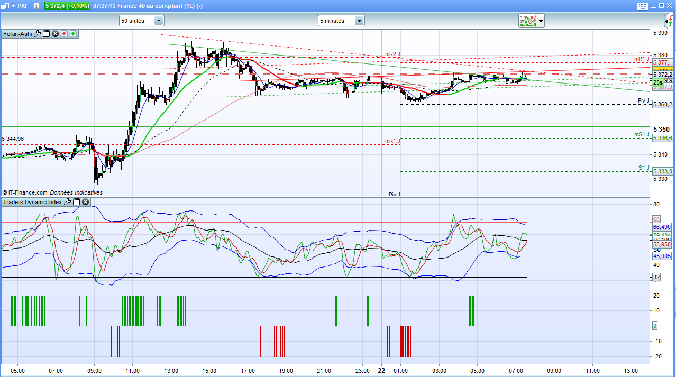Click the Heikin-Ashi label

pyautogui.click(x=17, y=34)
